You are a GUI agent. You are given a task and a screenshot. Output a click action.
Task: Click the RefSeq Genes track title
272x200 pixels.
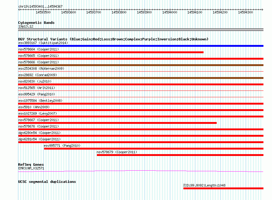click(x=31, y=165)
